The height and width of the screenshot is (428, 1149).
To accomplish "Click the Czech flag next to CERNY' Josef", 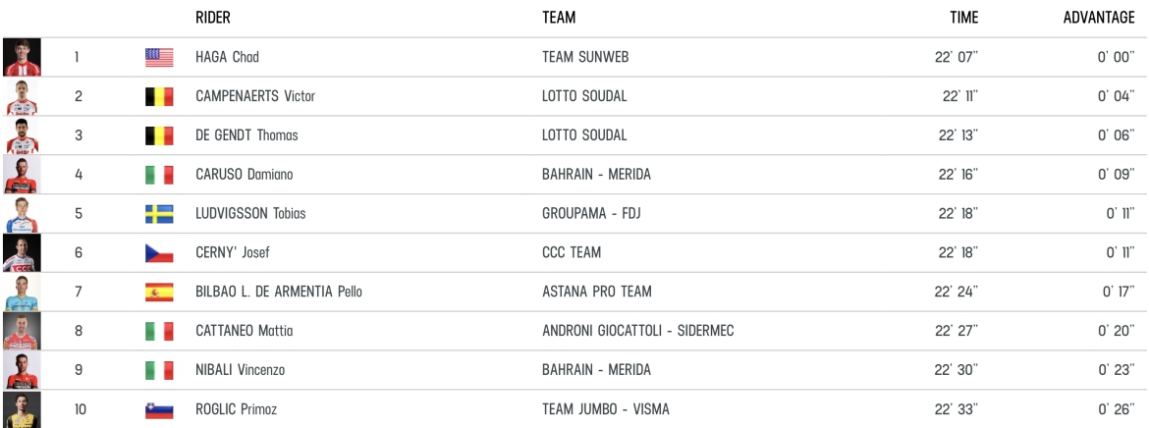I will click(158, 253).
